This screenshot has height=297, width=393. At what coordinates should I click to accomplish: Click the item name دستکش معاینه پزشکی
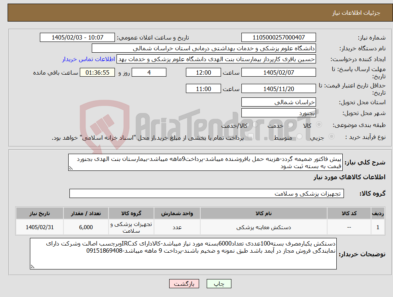click(x=264, y=227)
